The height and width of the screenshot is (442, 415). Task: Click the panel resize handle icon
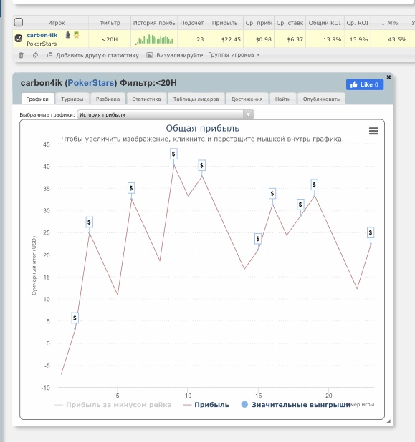(x=388, y=421)
